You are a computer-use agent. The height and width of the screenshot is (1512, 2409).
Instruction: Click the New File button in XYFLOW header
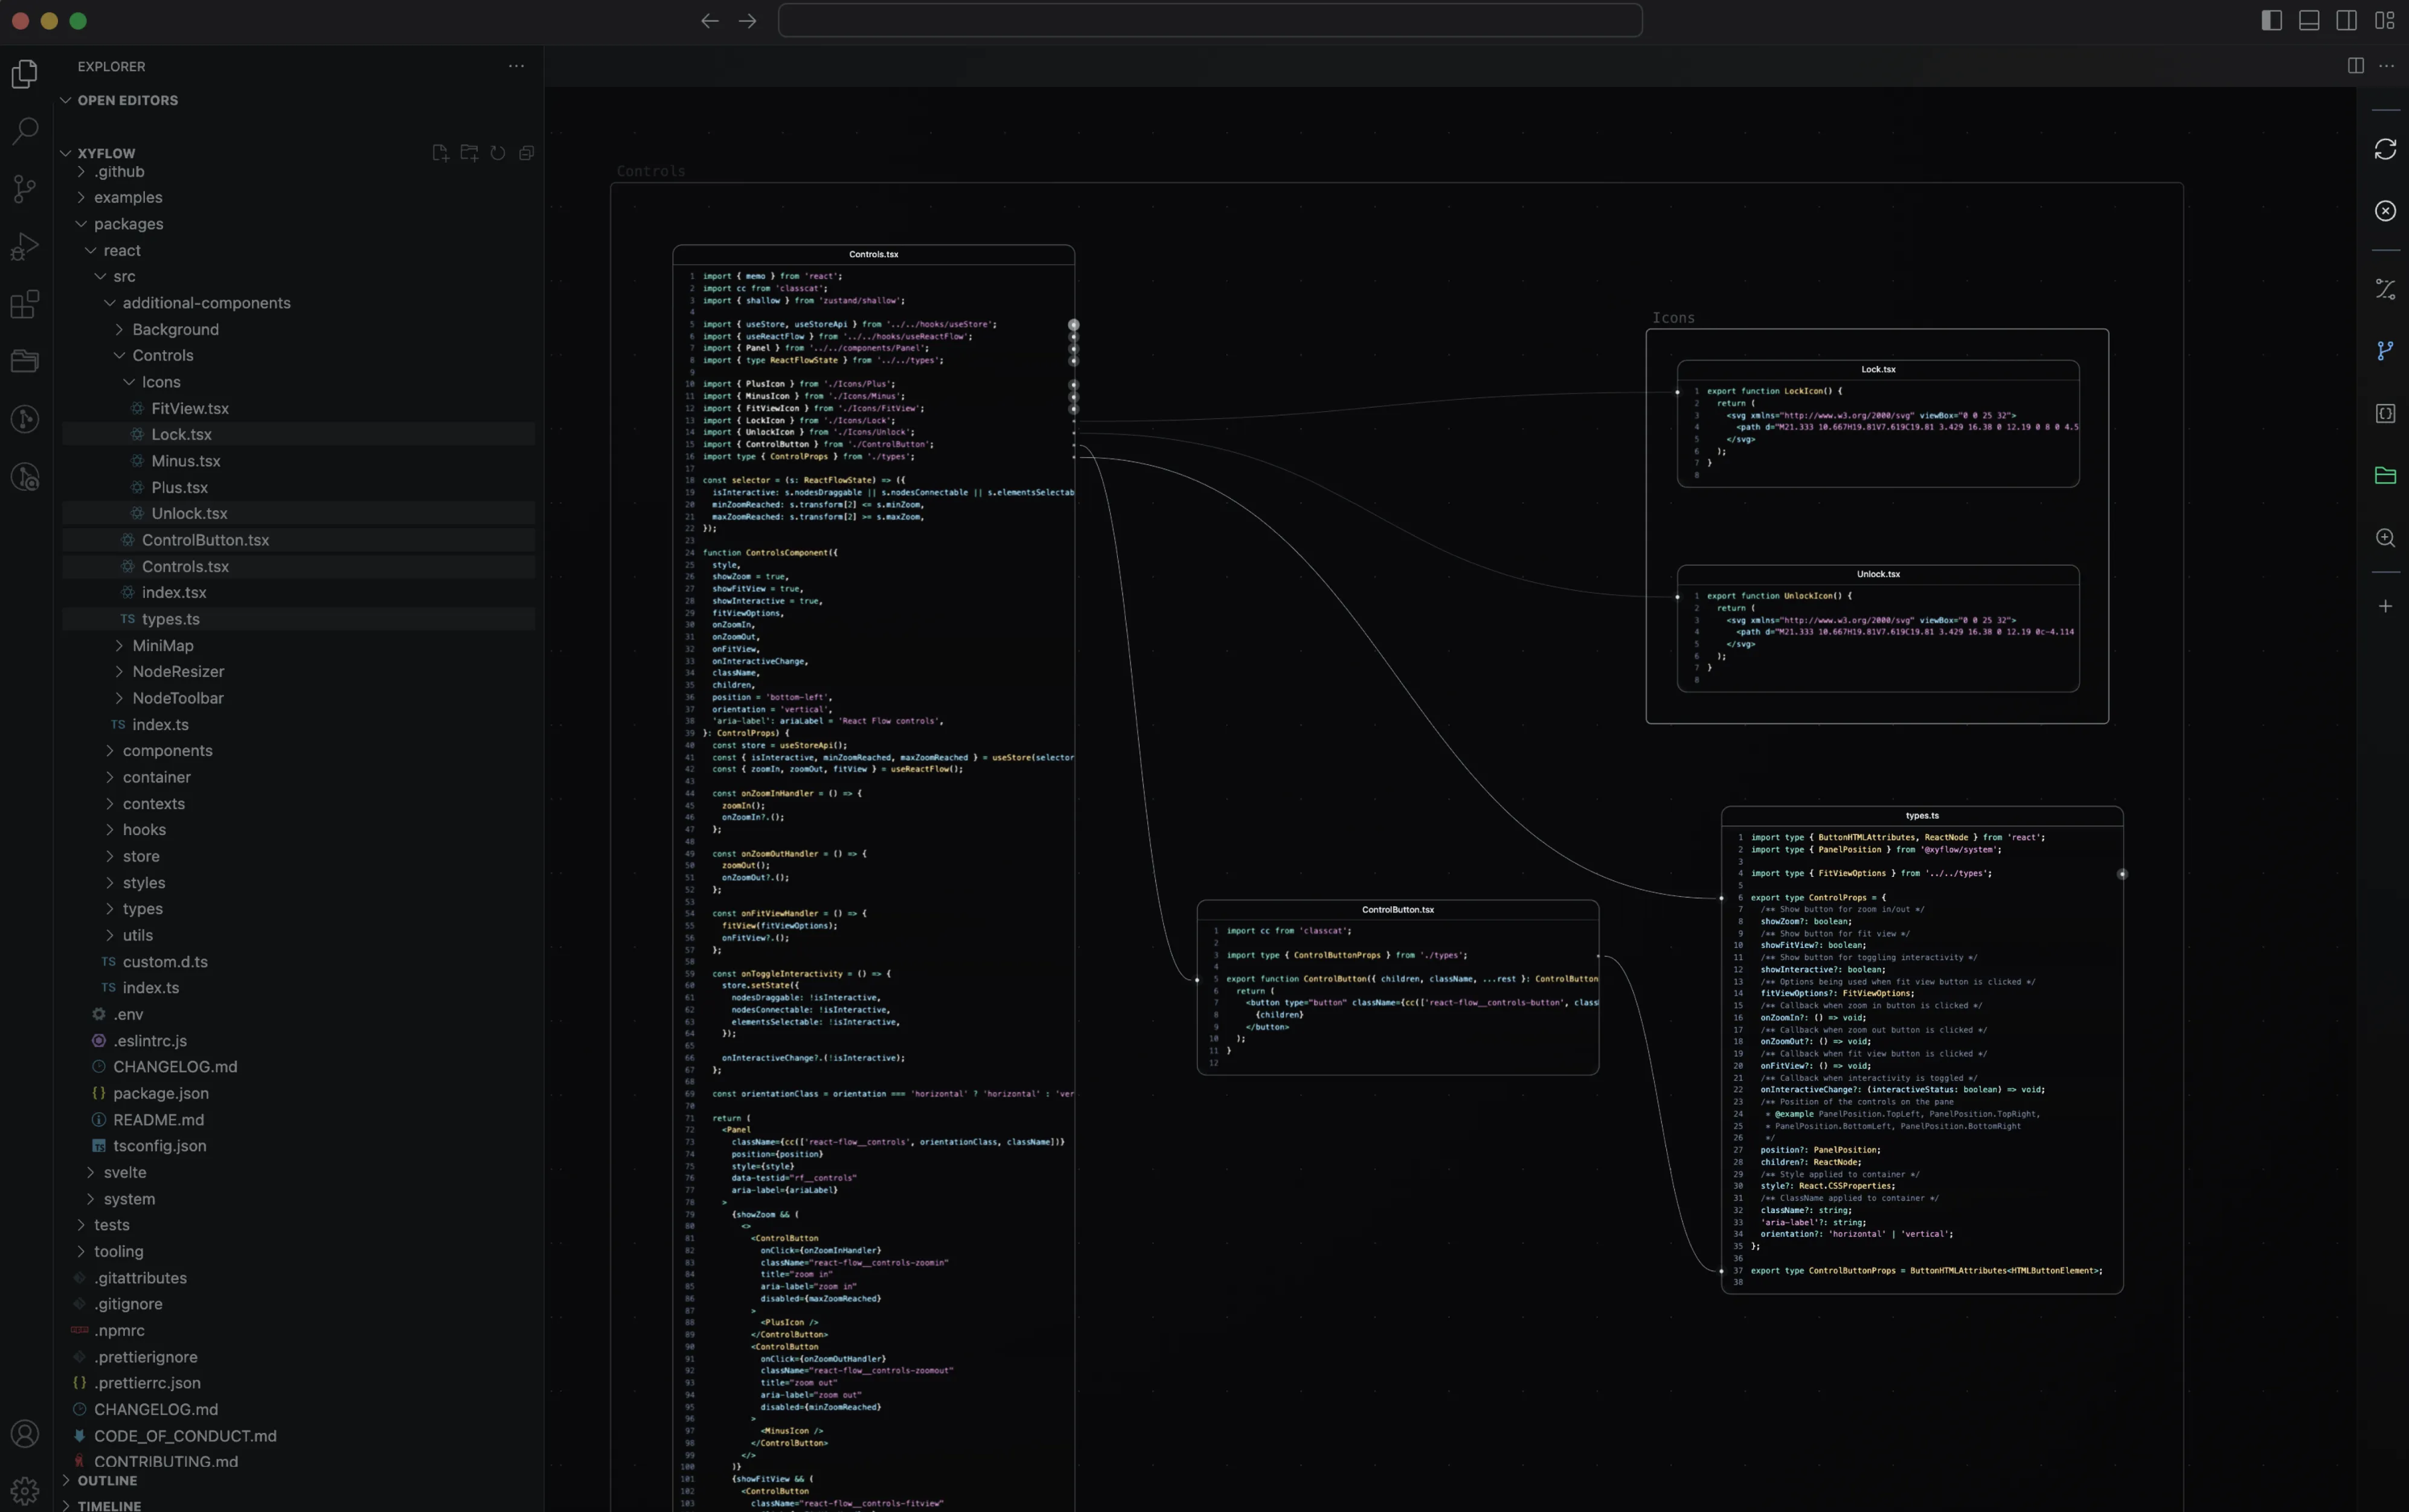click(439, 152)
